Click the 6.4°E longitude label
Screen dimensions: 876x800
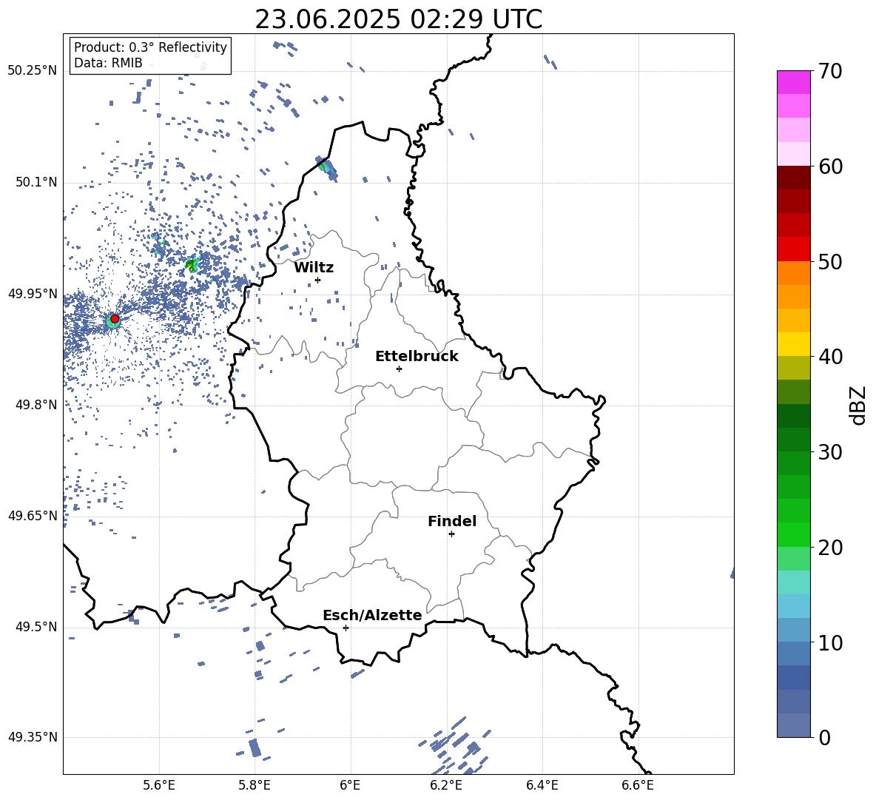[542, 786]
